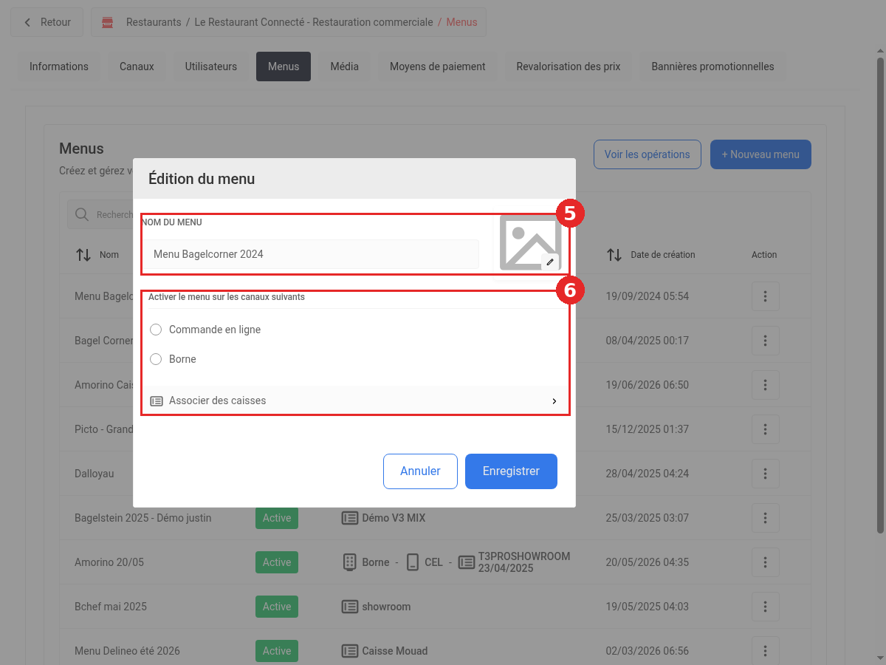The width and height of the screenshot is (886, 665).
Task: Open actions for the 08/04/2025 00:17 row
Action: pyautogui.click(x=766, y=341)
